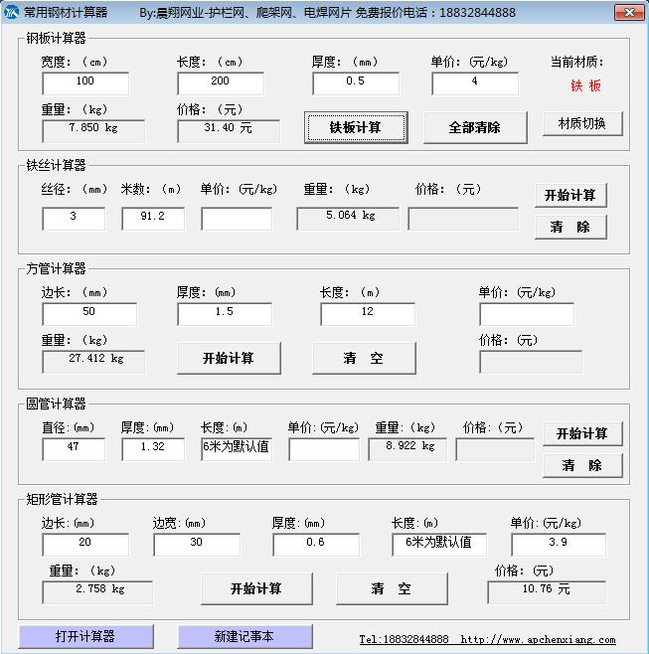Click the 钢板计算器 group title
This screenshot has height=654, width=649.
[x=56, y=38]
